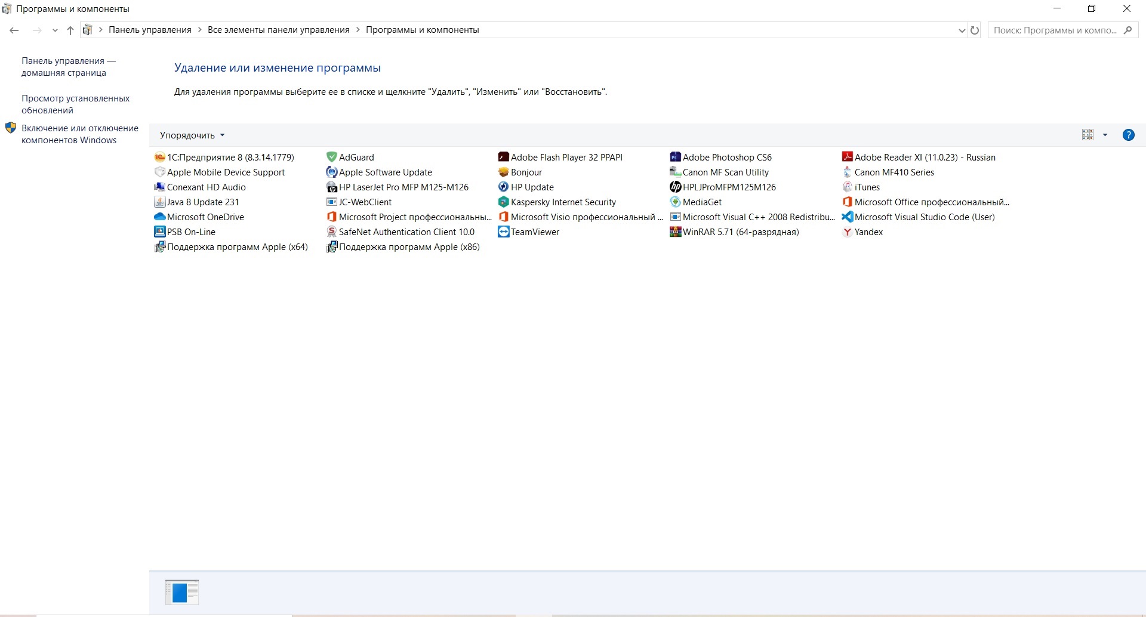Open Просмотр установленных обновлений link
1146x617 pixels.
tap(75, 104)
